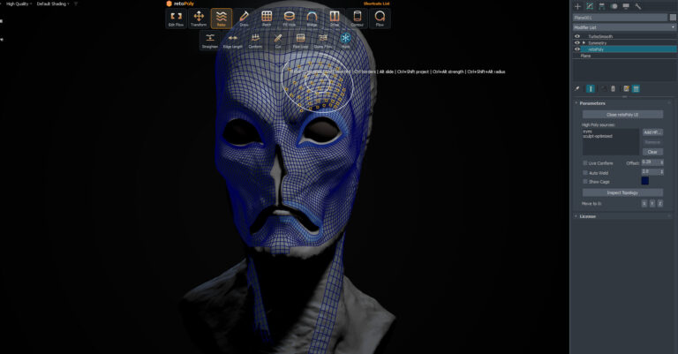Open the Hierarchy panel icon
This screenshot has width=678, height=354.
point(602,6)
